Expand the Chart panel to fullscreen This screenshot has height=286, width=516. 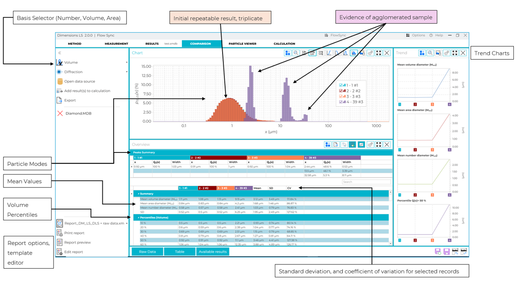coord(379,53)
